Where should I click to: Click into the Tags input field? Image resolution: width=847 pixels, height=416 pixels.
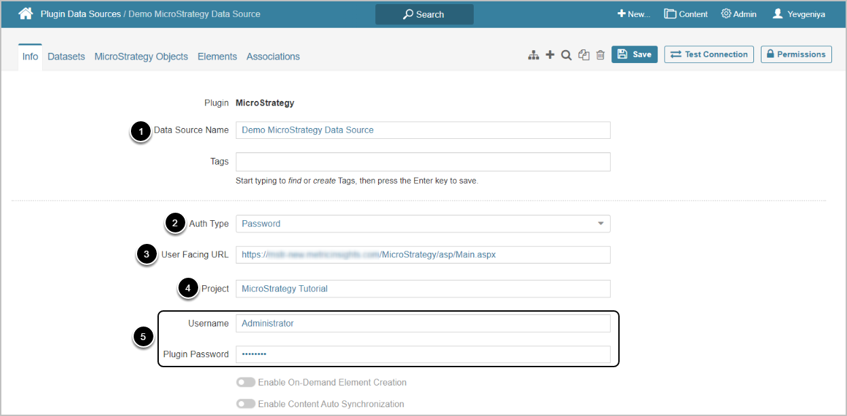pyautogui.click(x=423, y=162)
